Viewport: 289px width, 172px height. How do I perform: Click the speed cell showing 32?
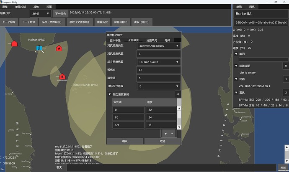161,110
